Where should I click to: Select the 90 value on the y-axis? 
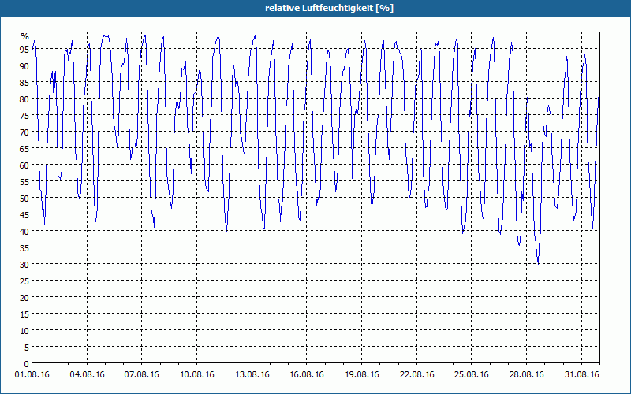coord(25,65)
